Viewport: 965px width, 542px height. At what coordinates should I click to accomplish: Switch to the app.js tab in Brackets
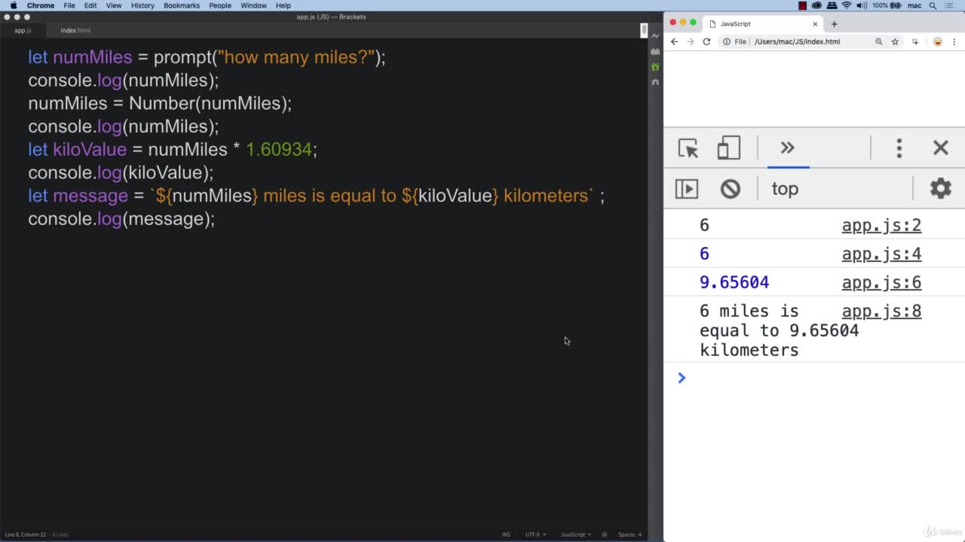coord(23,30)
